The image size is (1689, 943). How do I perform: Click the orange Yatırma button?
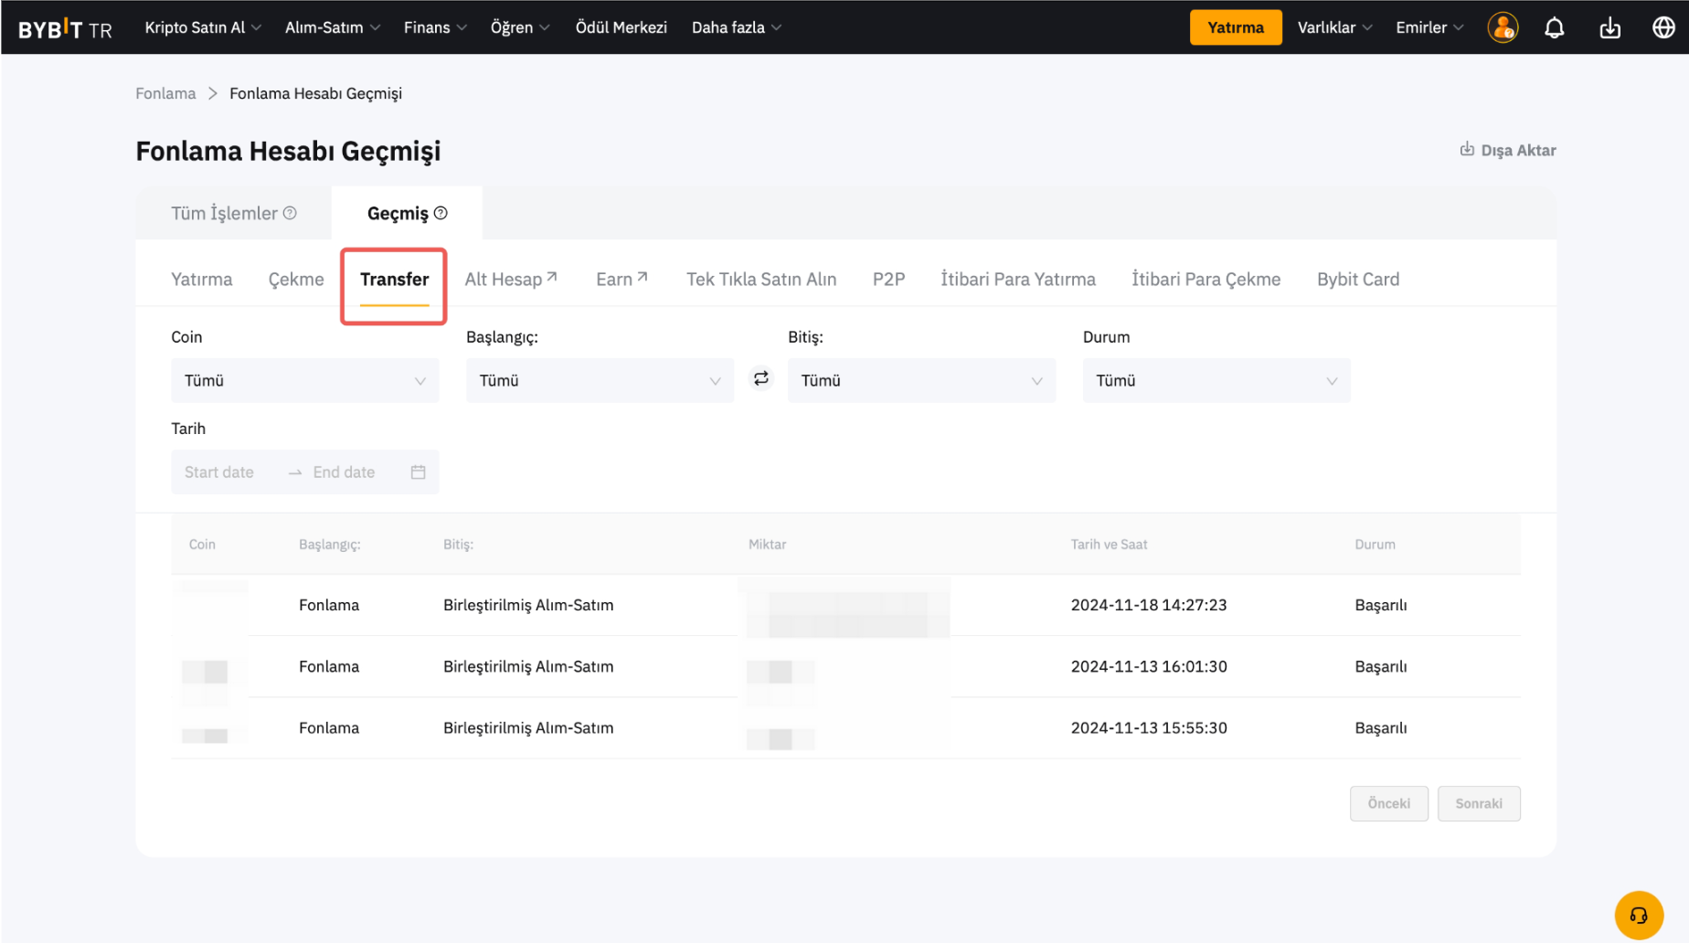(1235, 27)
